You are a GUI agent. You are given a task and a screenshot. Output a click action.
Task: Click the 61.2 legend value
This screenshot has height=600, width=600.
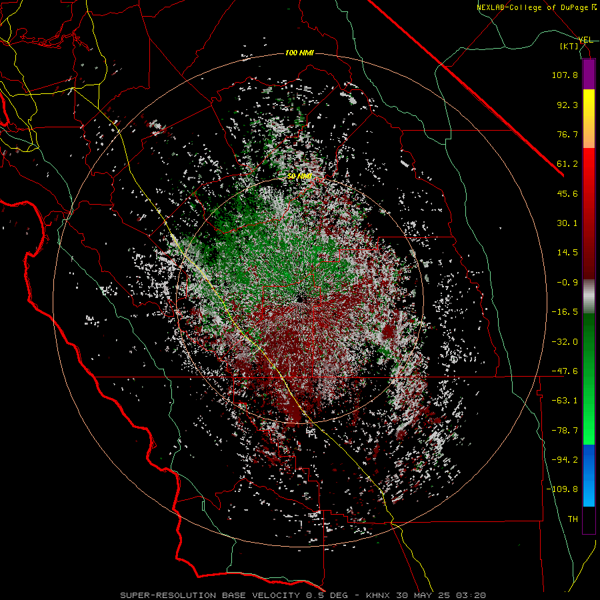tap(567, 164)
